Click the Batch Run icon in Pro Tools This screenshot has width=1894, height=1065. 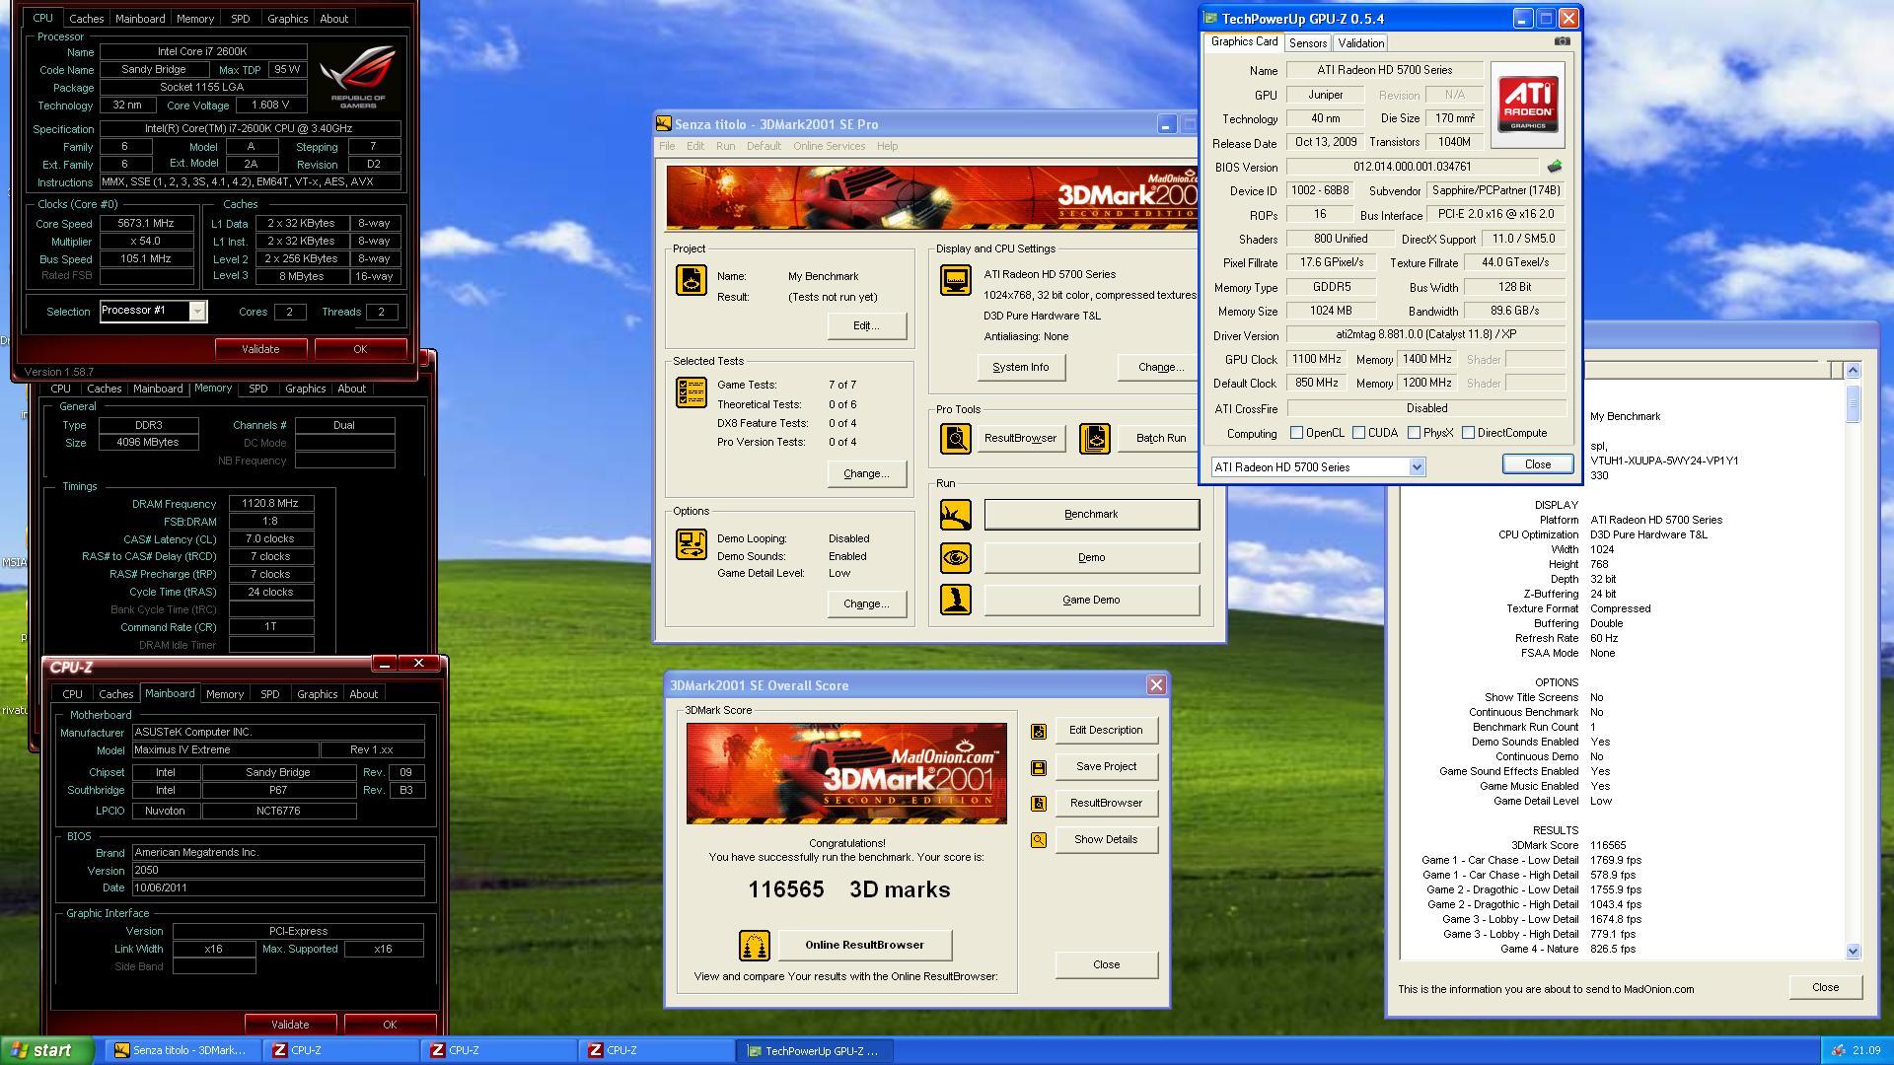(x=1094, y=439)
